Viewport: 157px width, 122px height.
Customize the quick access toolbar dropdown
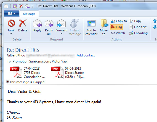click(x=32, y=7)
